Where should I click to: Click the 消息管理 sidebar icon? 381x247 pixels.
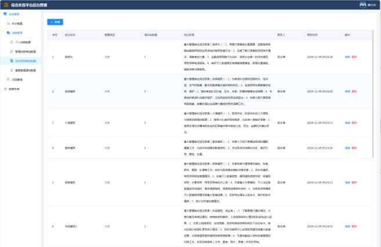tap(8, 33)
